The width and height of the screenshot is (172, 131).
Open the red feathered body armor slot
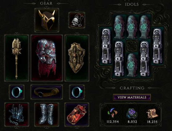[47, 58]
